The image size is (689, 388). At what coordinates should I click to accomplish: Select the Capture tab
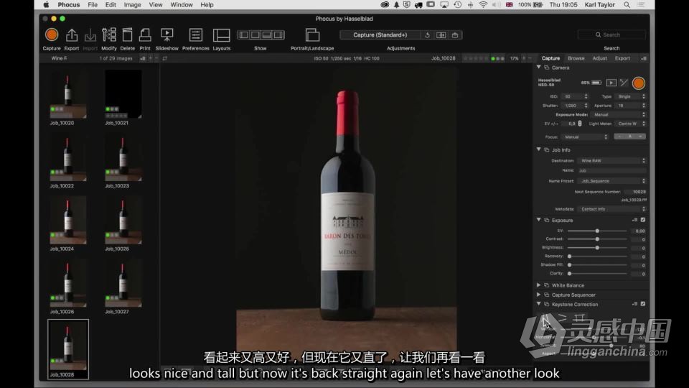pyautogui.click(x=550, y=58)
